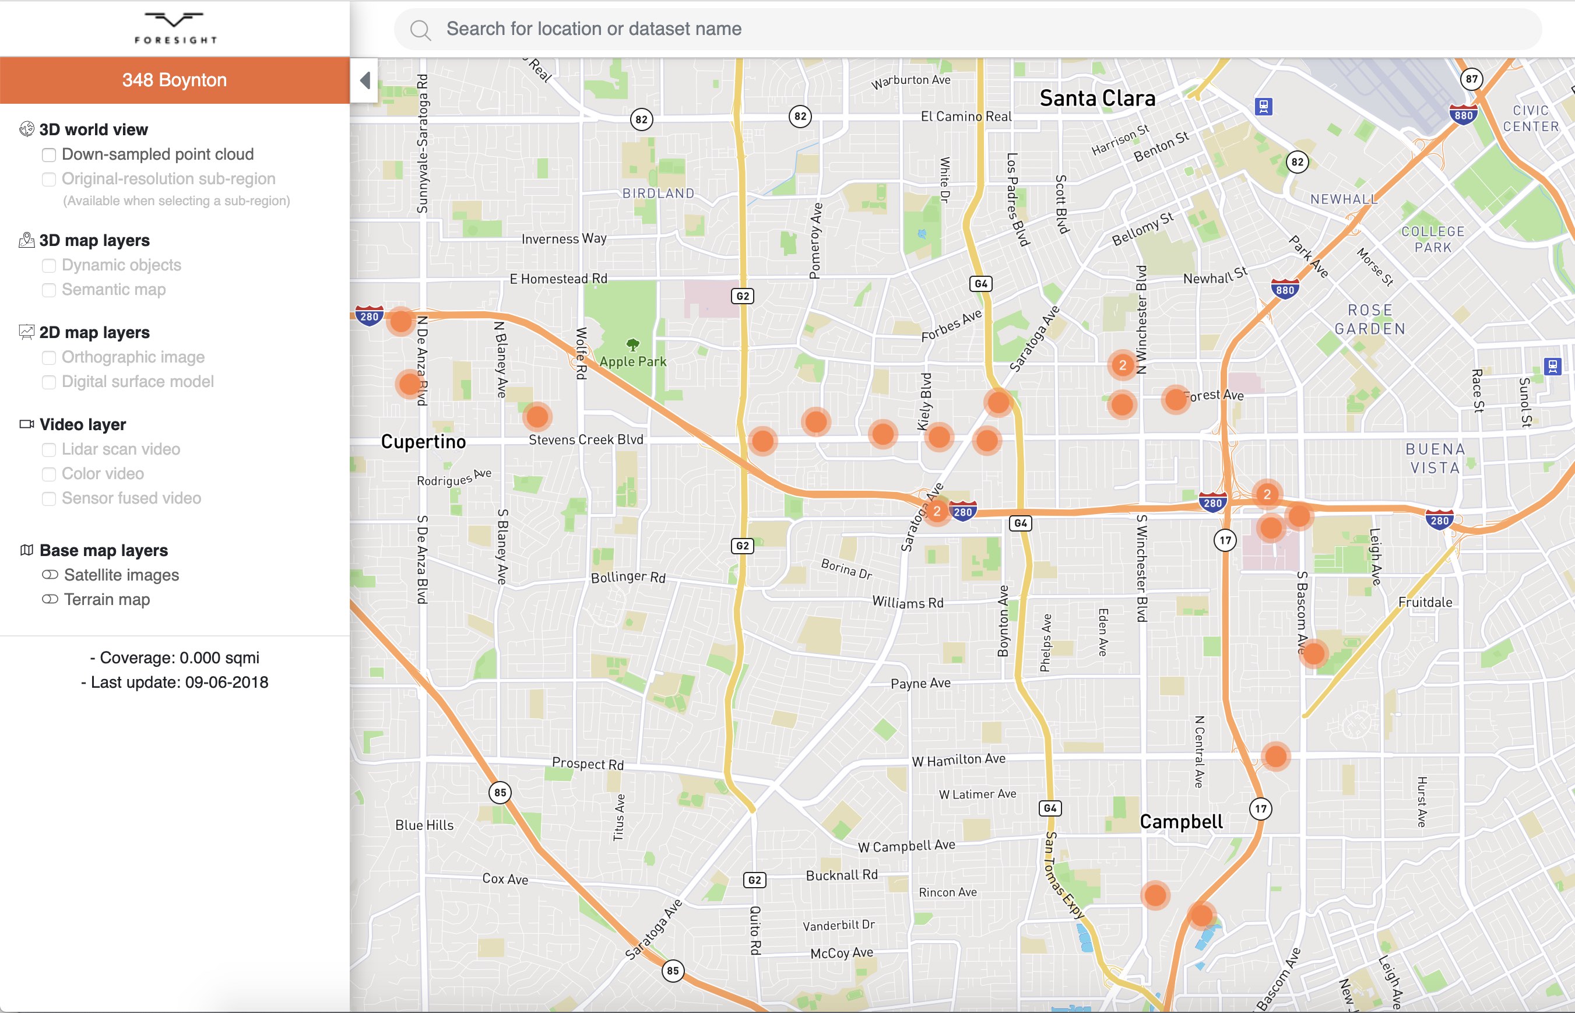1575x1013 pixels.
Task: Enable Down-sampled point cloud checkbox
Action: coord(49,154)
